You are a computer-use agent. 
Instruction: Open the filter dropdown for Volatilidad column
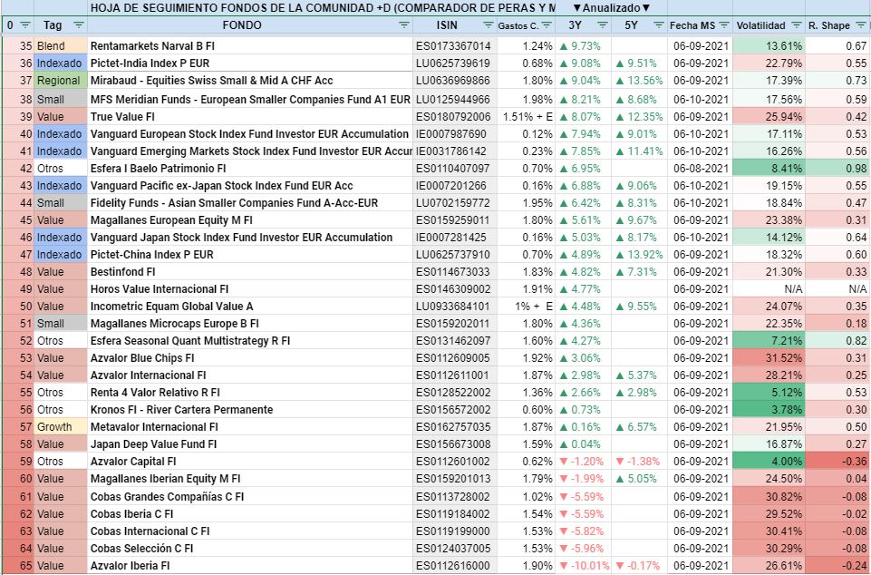pyautogui.click(x=796, y=25)
